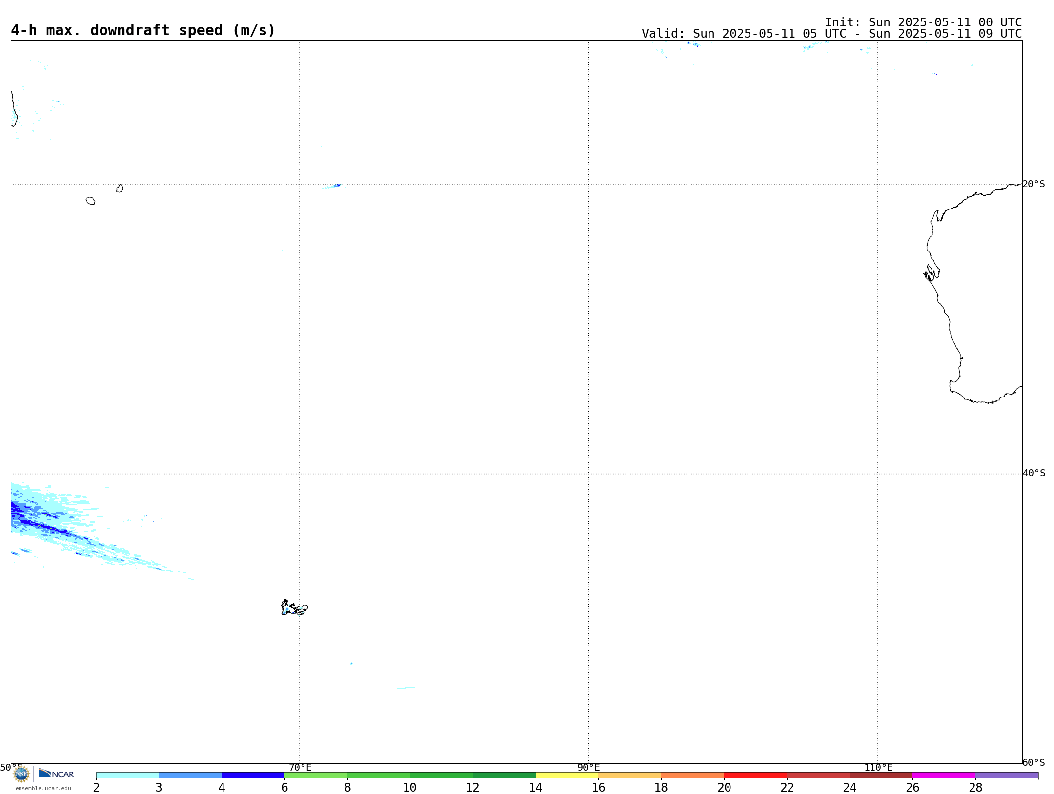
Task: Click the NCAR logo
Action: (56, 773)
